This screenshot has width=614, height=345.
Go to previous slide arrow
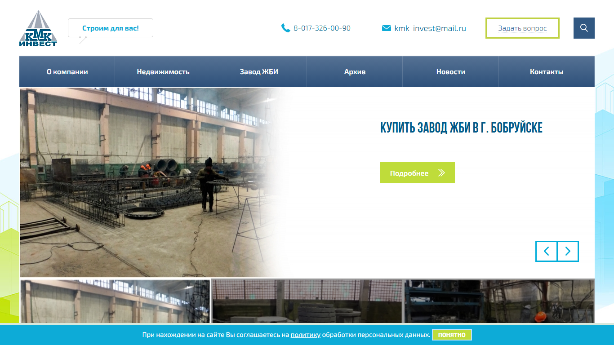[546, 251]
